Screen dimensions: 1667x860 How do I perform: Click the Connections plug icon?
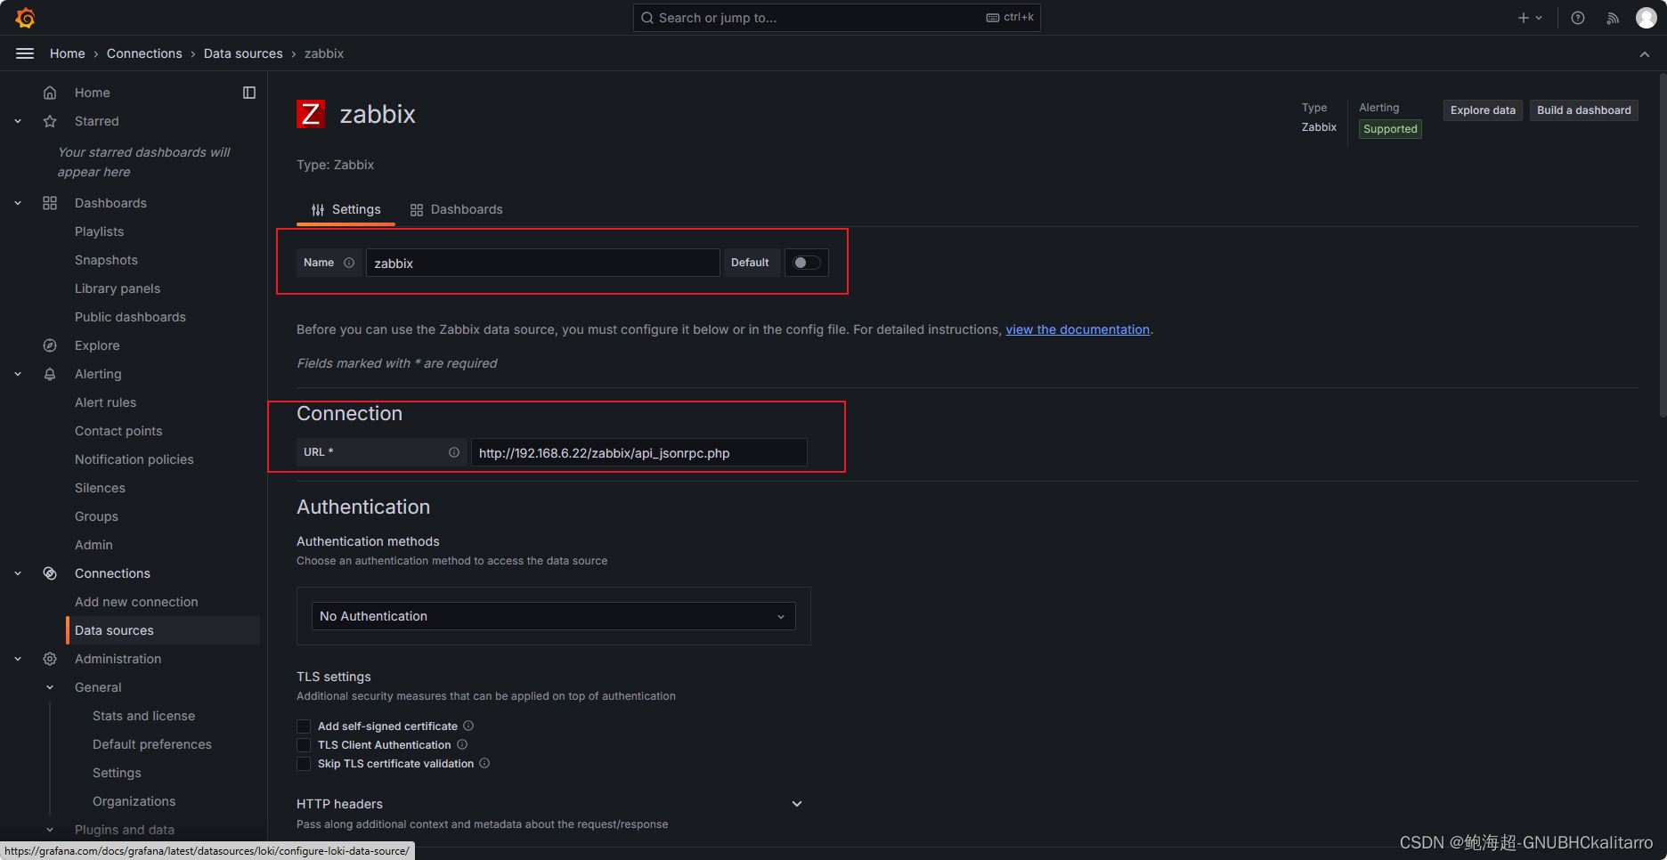[50, 573]
